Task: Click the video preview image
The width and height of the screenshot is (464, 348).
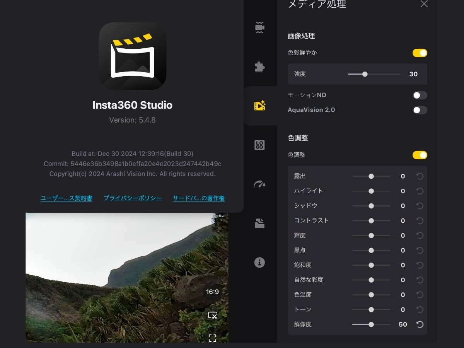Action: click(127, 278)
